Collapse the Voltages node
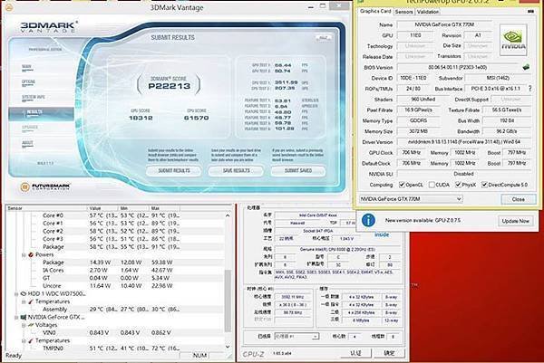 pos(24,325)
